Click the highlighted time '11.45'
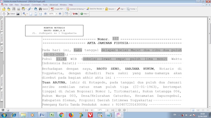 (x=61, y=59)
